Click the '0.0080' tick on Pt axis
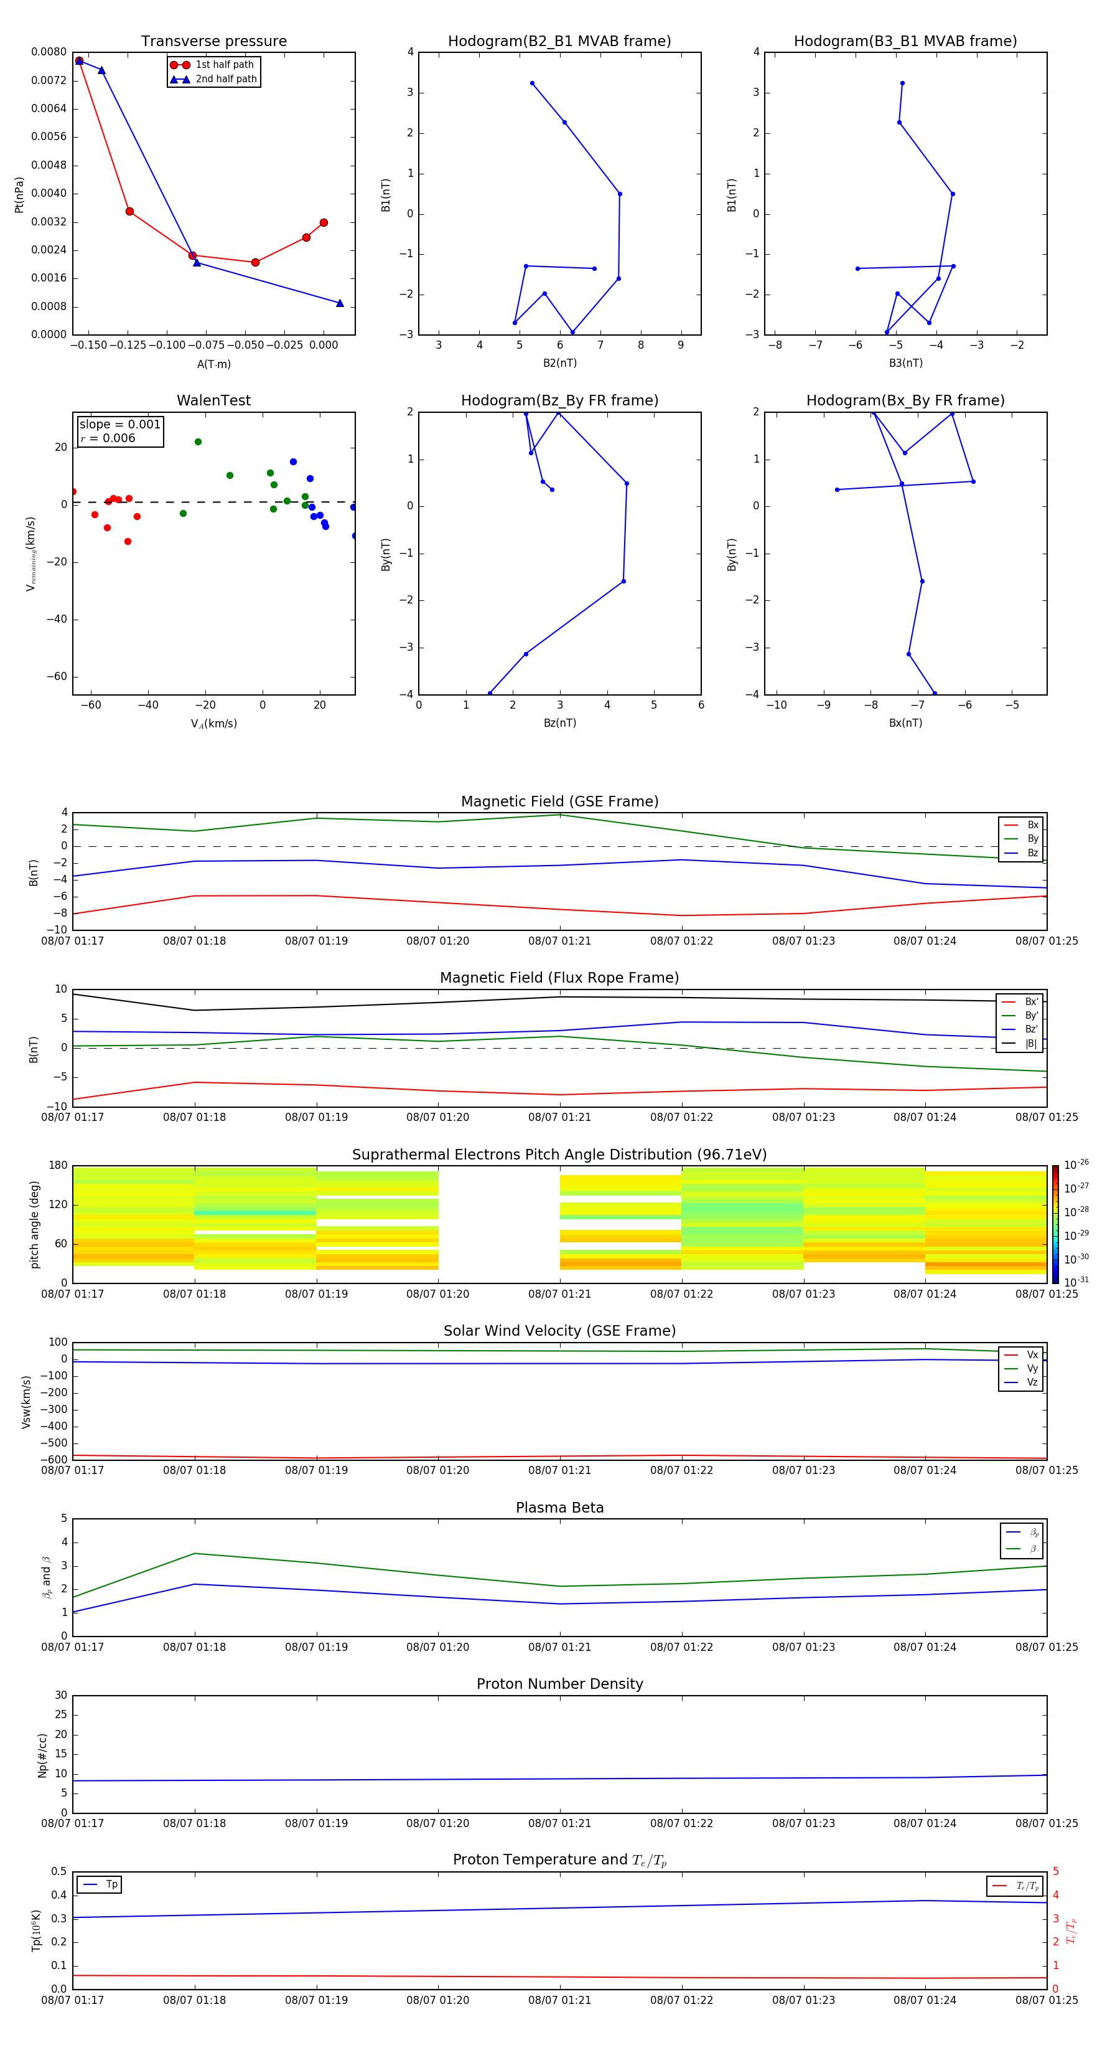The image size is (1120, 2055). tap(49, 52)
